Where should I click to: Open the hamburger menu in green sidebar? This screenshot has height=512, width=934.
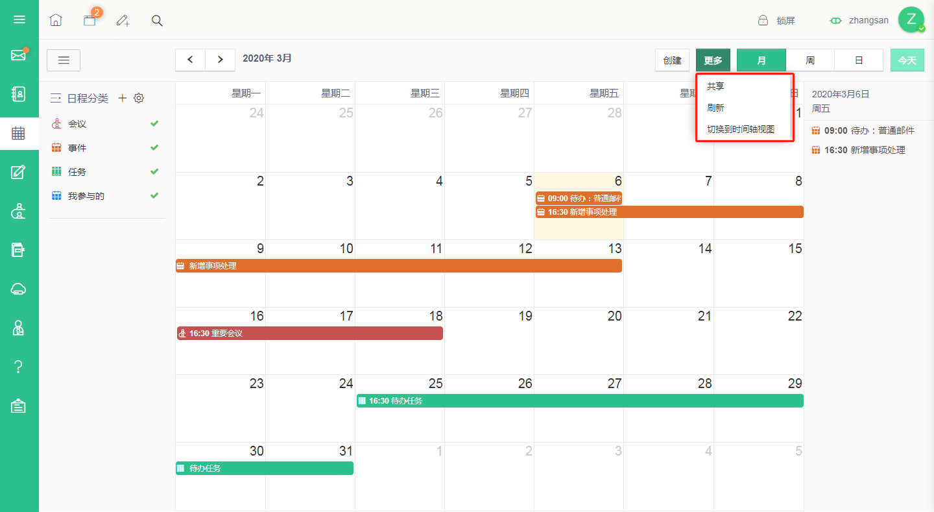tap(19, 19)
